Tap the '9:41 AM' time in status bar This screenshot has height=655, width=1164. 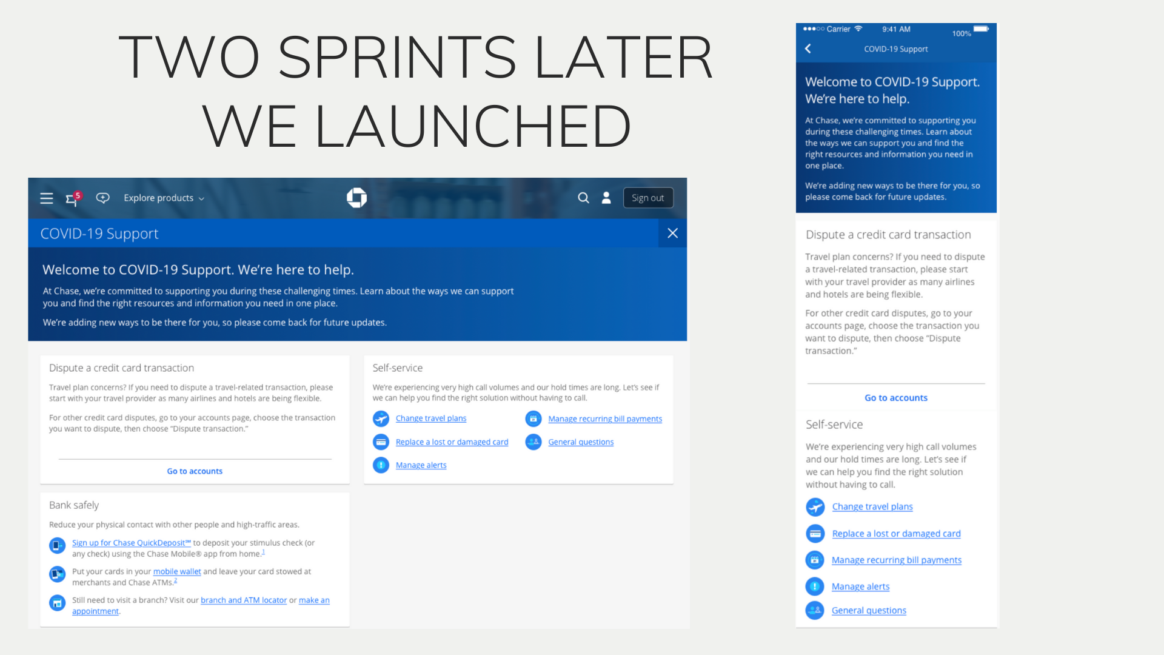[x=896, y=29]
